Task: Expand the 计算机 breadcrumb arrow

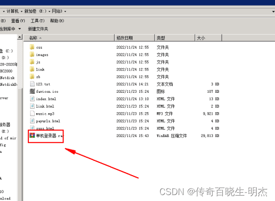Action: click(21, 11)
